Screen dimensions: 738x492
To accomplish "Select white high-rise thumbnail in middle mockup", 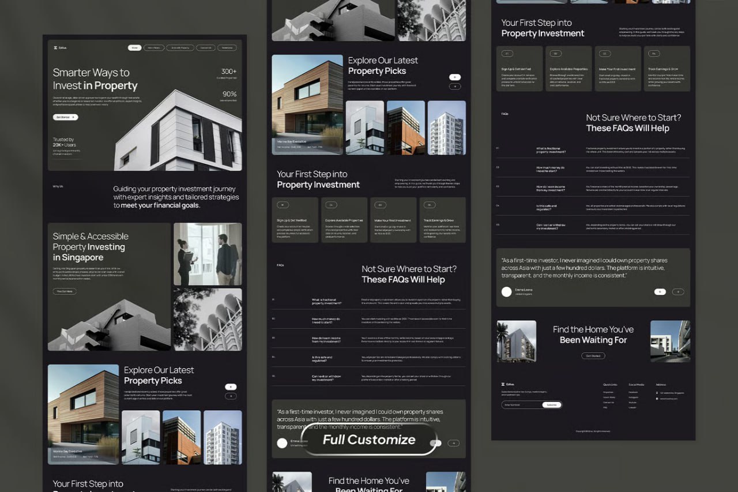I will (x=447, y=127).
